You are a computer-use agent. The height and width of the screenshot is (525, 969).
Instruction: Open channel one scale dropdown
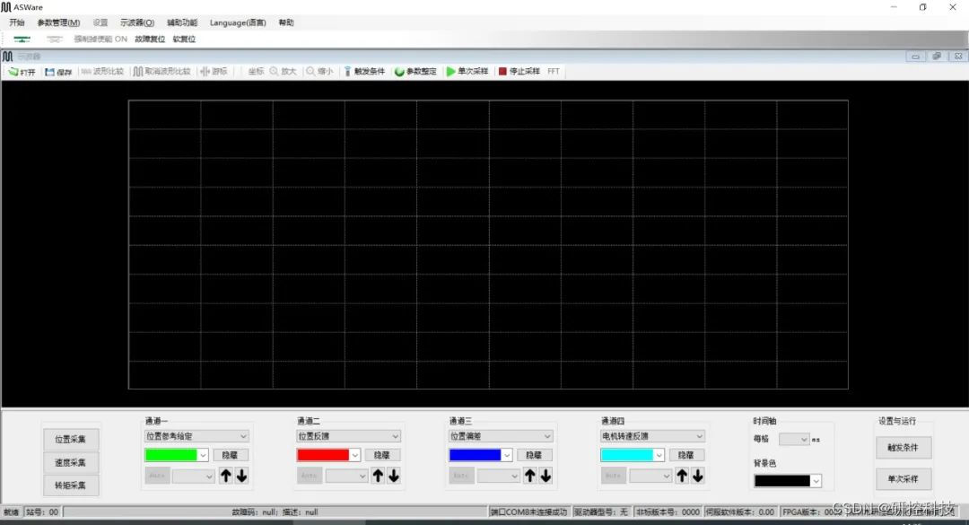pos(194,477)
